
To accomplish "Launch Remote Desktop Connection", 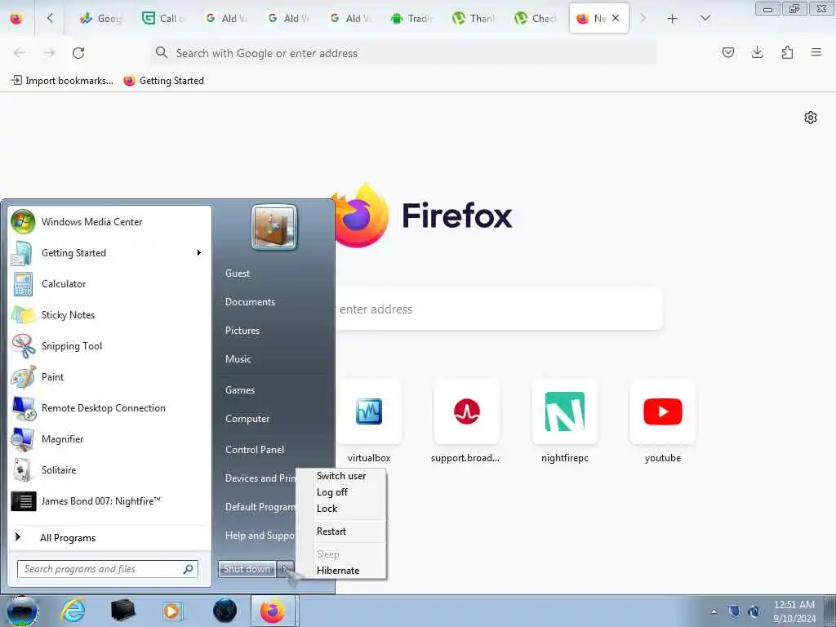I will 110,408.
